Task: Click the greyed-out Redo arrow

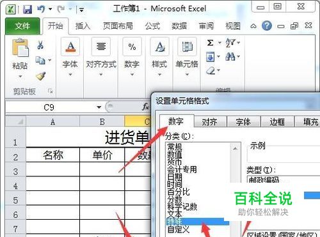Action: tap(61, 9)
